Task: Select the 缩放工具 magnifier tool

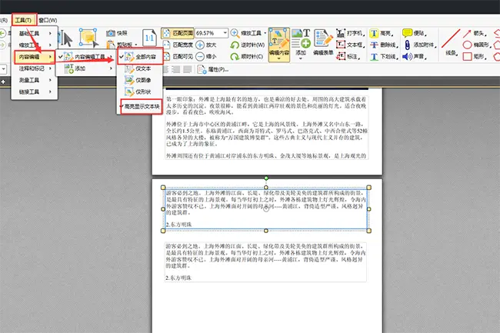Action: (x=246, y=33)
